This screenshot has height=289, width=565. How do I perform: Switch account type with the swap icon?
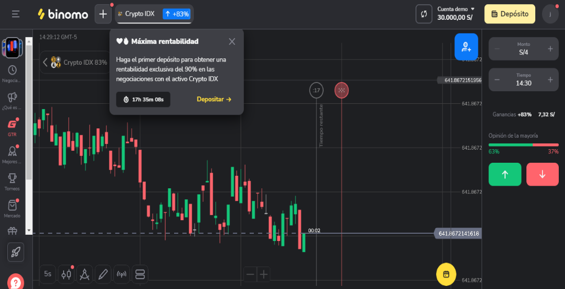coord(424,14)
